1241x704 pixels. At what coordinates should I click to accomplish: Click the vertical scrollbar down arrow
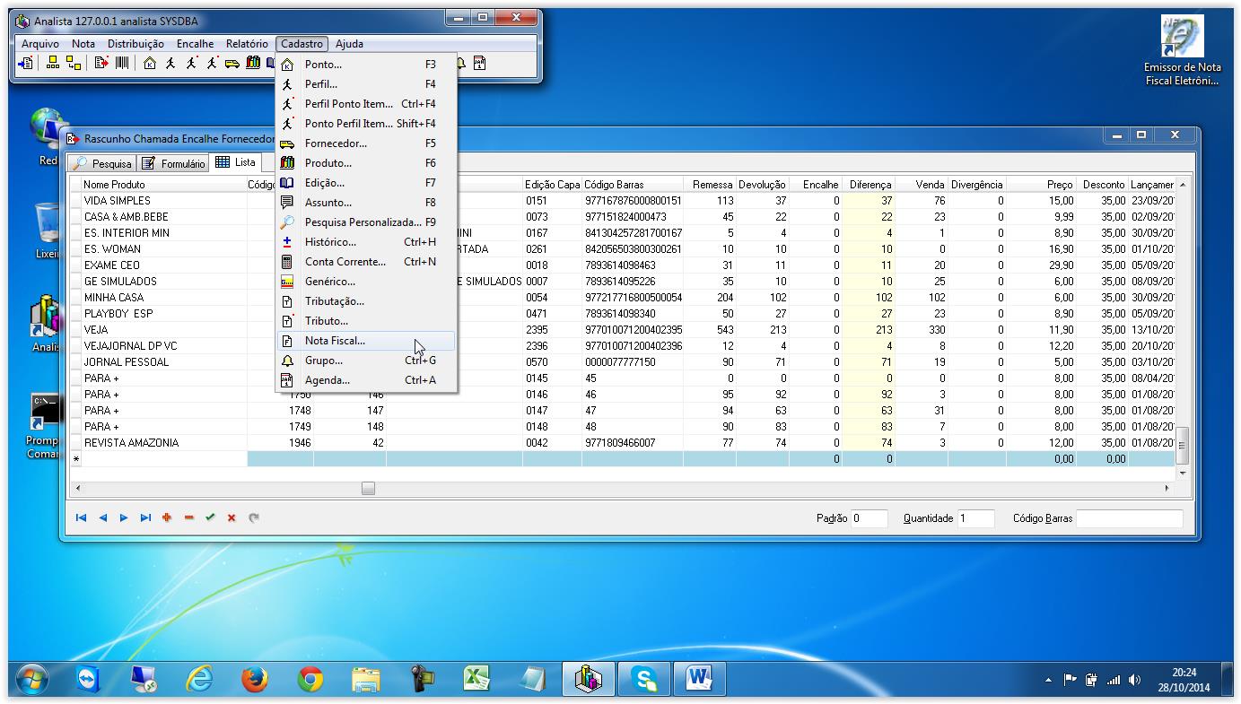tap(1183, 473)
